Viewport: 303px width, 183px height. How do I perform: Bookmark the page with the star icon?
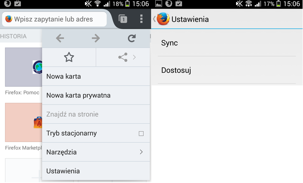69,57
